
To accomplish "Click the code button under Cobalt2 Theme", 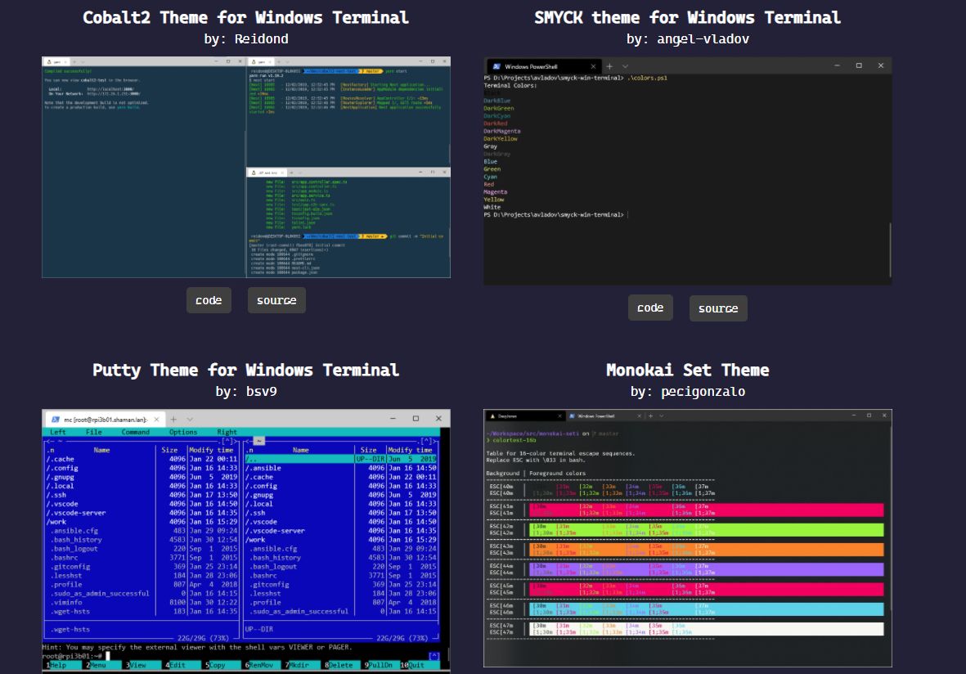I will 209,300.
